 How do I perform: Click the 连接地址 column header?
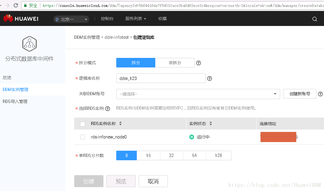click(268, 124)
